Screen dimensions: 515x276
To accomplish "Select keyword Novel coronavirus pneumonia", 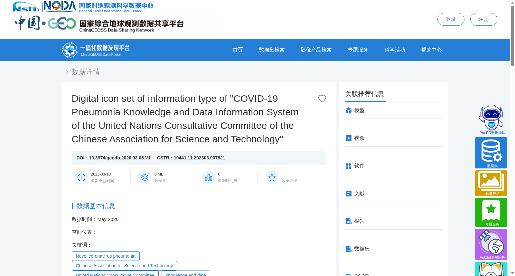I will (x=106, y=256).
